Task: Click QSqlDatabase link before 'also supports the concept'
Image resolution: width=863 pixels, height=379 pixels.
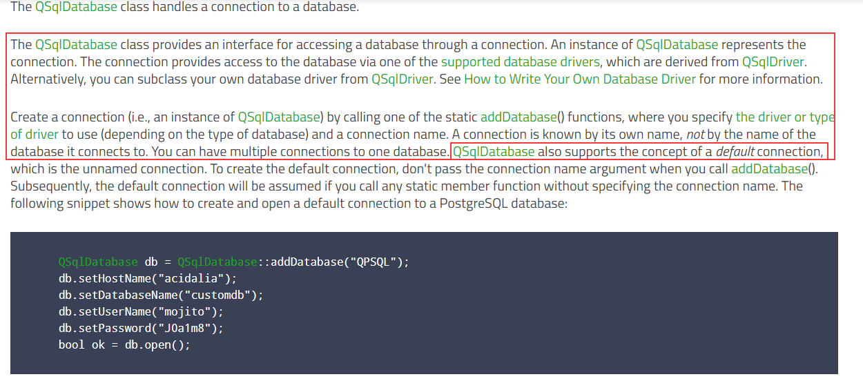Action: (494, 152)
